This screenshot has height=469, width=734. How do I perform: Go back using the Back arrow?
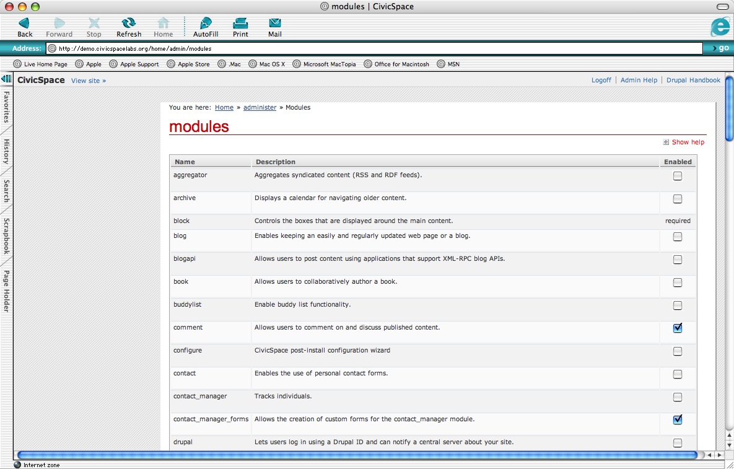click(24, 27)
